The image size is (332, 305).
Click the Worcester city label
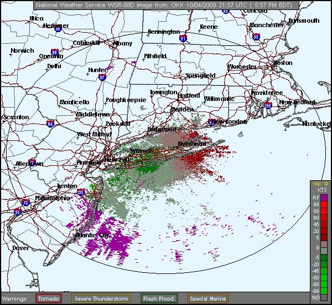242,67
